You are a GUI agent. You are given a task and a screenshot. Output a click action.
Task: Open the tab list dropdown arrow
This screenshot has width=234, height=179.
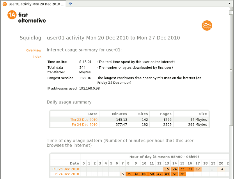coord(230,4)
